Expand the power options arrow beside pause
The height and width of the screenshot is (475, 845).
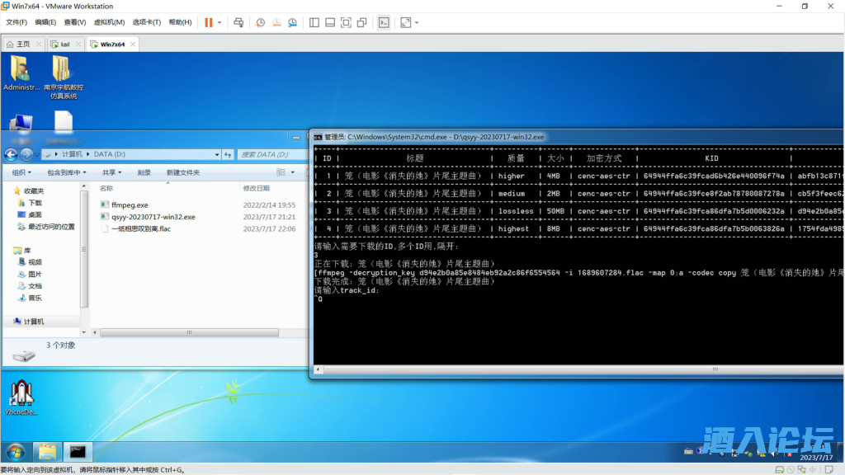(x=220, y=22)
